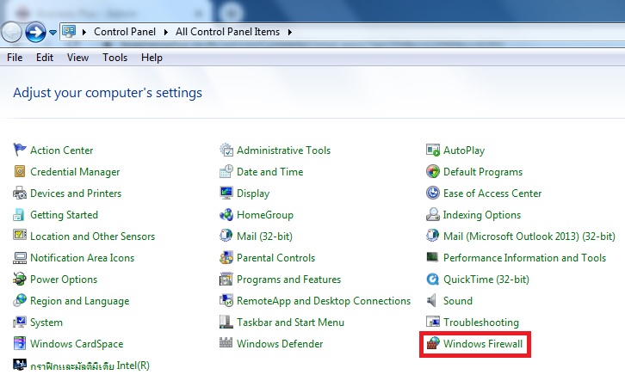The height and width of the screenshot is (381, 625).
Task: Open the Troubleshooting link
Action: (481, 323)
